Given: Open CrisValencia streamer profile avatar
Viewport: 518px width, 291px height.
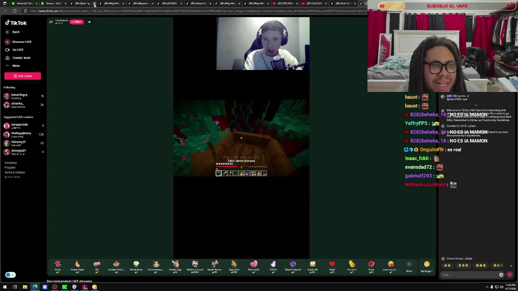Looking at the screenshot, I should click(x=51, y=22).
